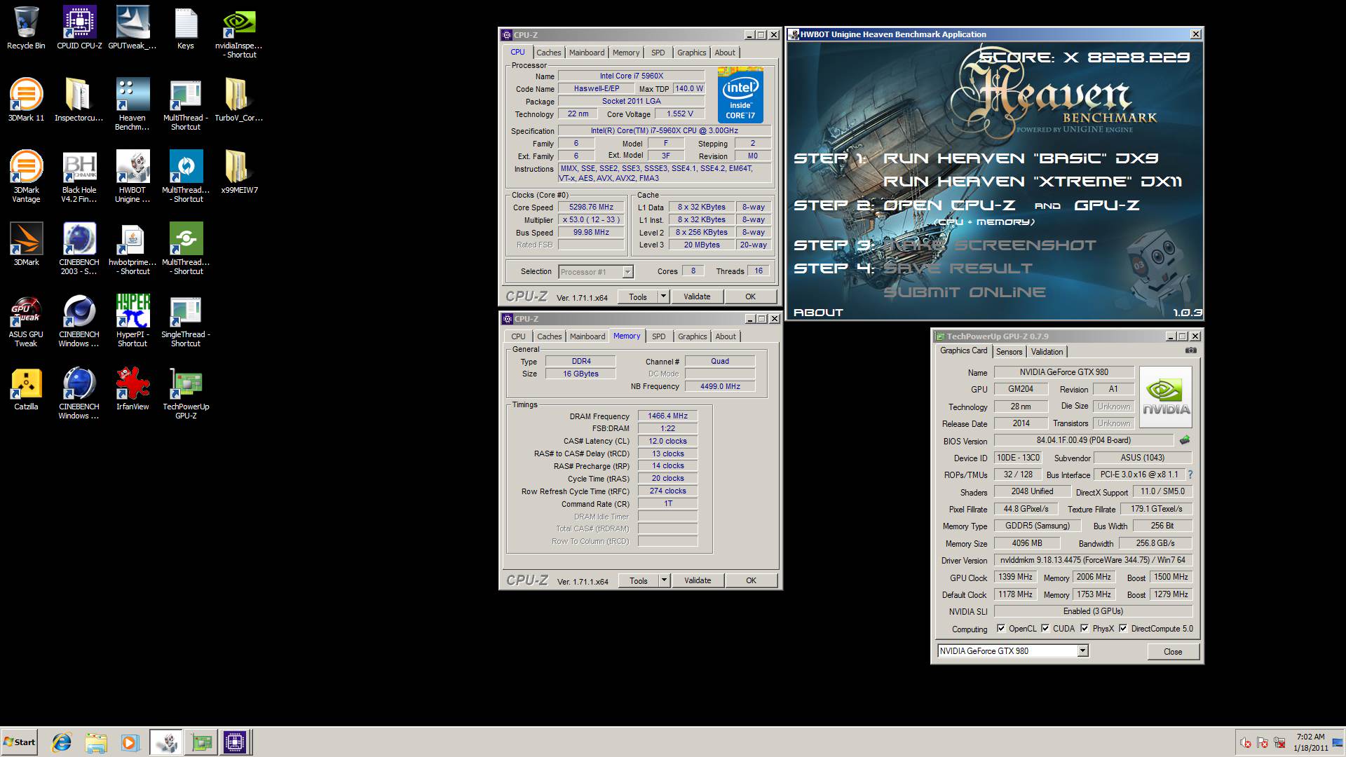
Task: Open Windows Media Player taskbar icon
Action: click(x=130, y=742)
